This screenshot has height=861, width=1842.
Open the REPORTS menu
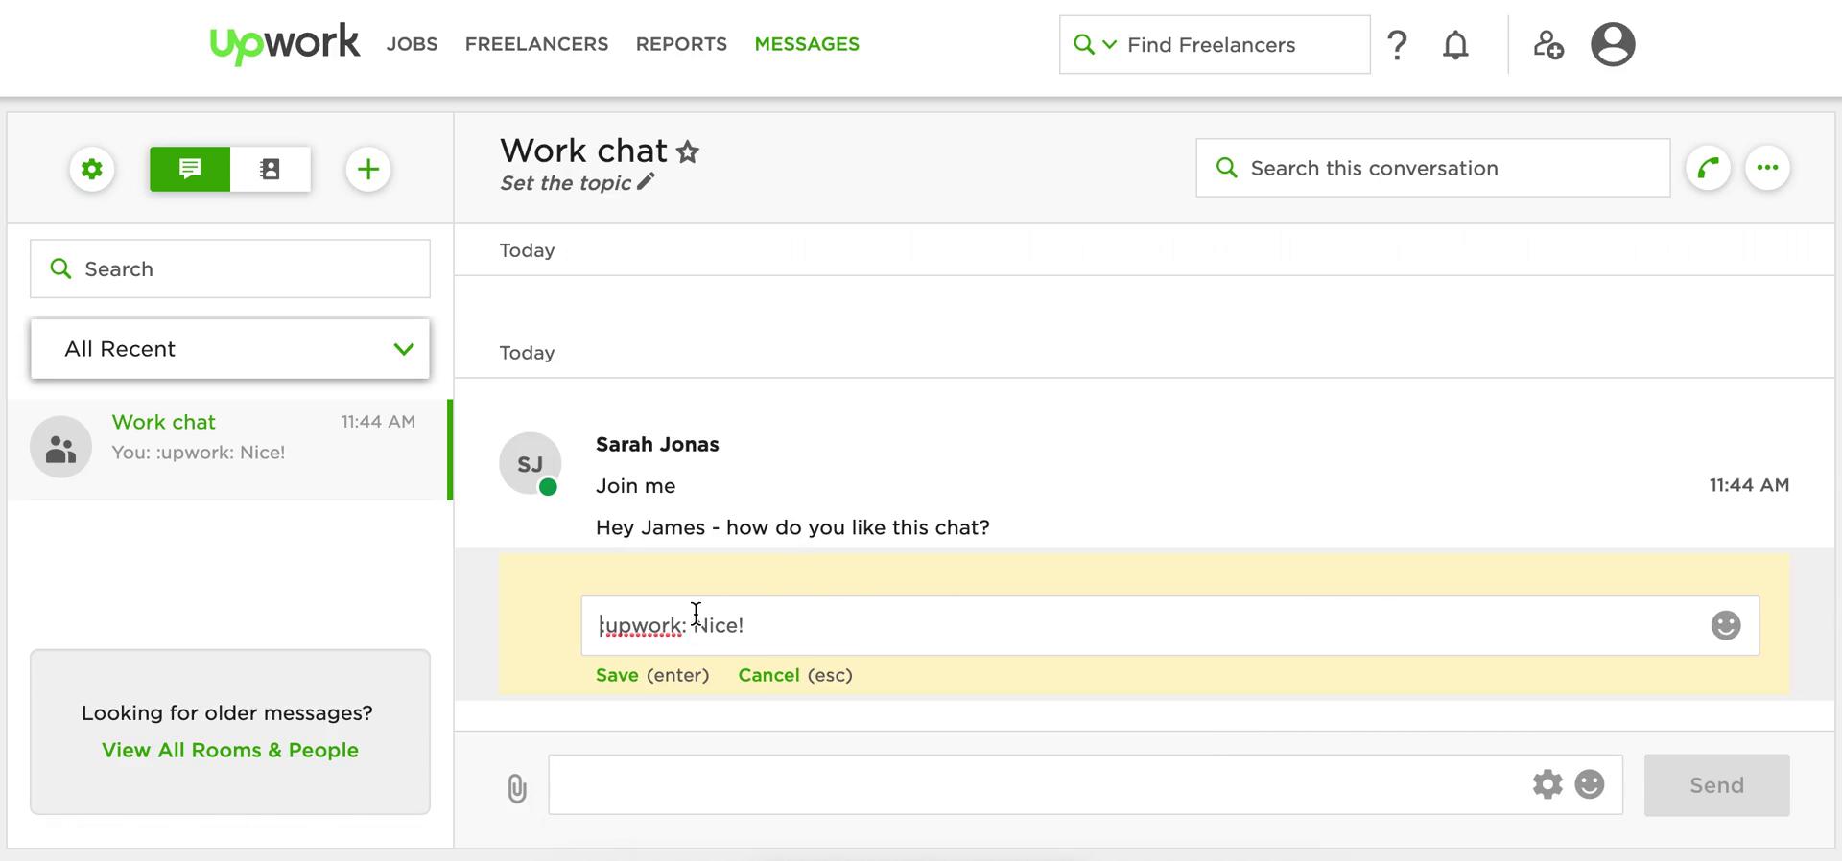coord(681,44)
